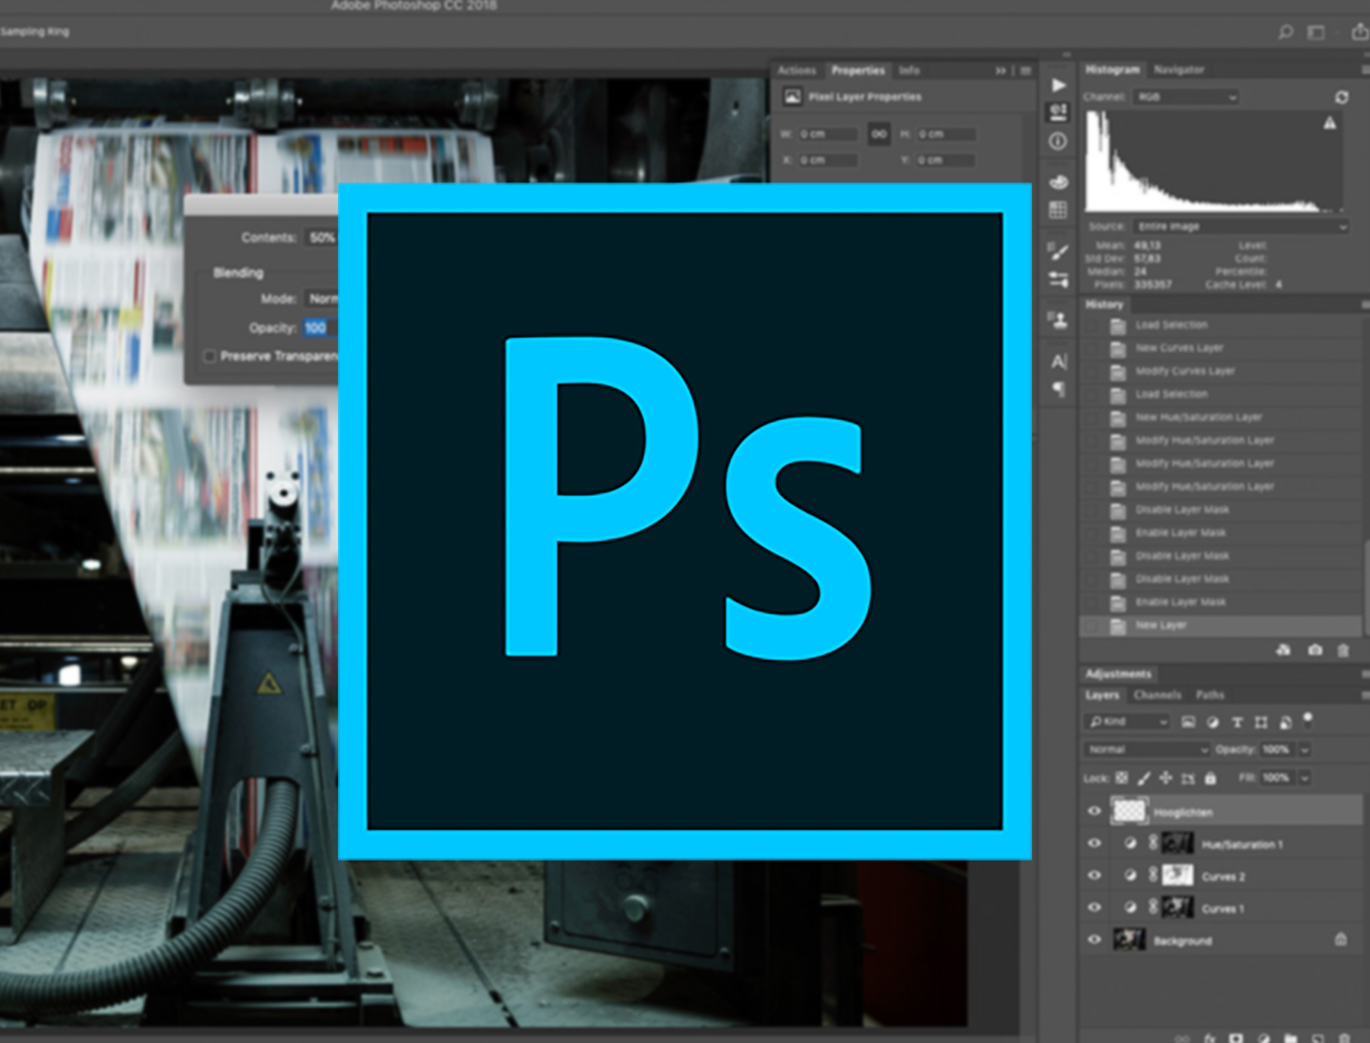Toggle lock all padlock icon

click(x=1210, y=777)
